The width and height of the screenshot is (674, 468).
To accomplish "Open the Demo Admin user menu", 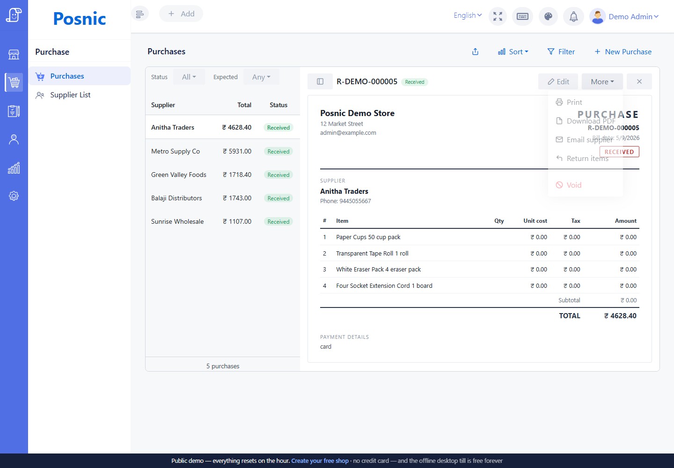I will [x=633, y=16].
